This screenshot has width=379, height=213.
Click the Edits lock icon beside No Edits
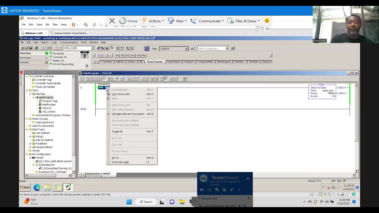click(46, 62)
